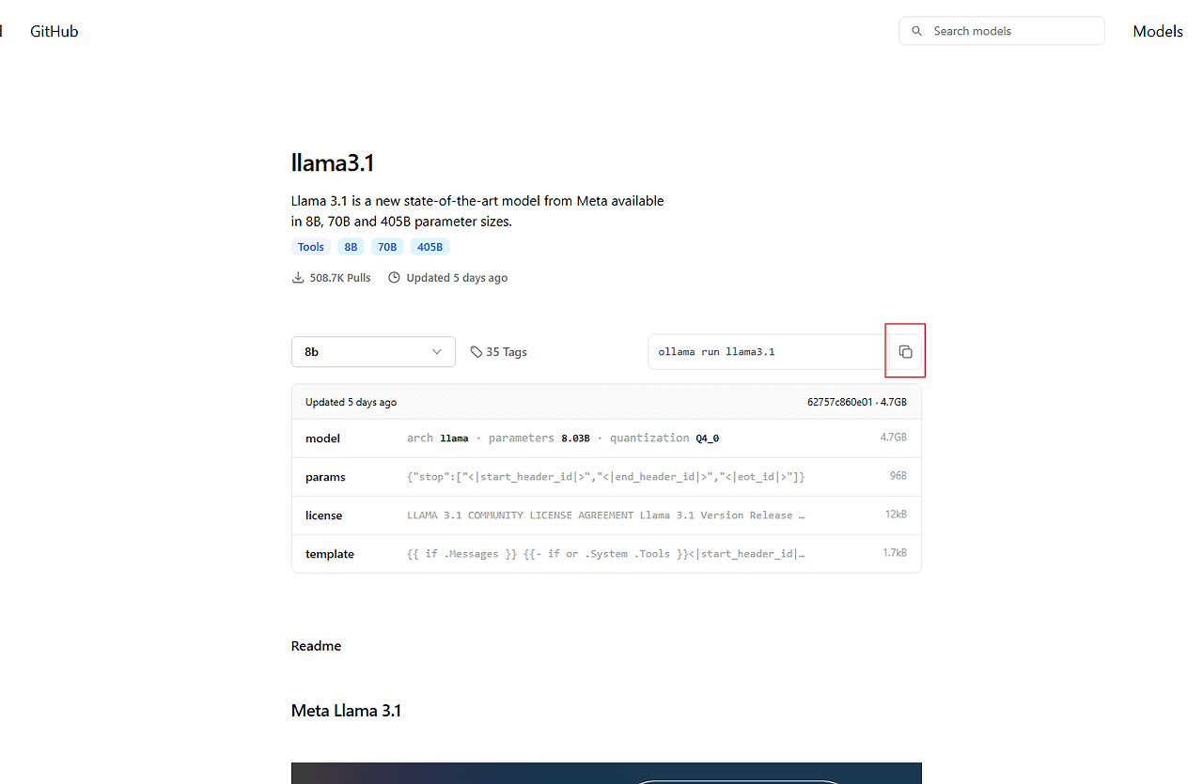Image resolution: width=1203 pixels, height=784 pixels.
Task: Click the 405B parameter size badge
Action: (430, 247)
